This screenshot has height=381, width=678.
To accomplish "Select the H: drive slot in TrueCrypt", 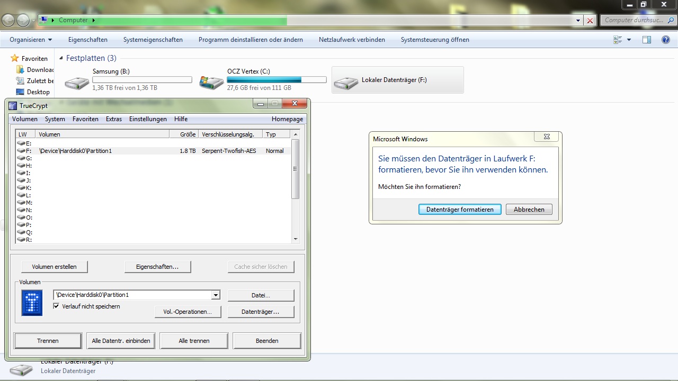I will coord(154,166).
